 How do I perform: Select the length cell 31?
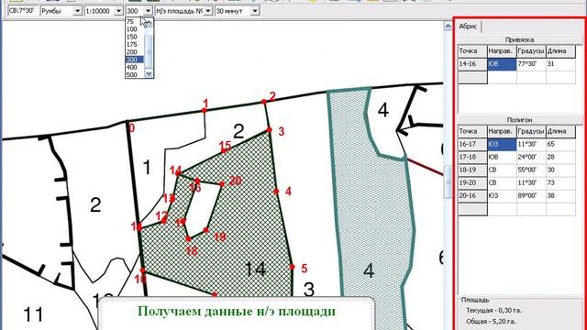[x=560, y=64]
